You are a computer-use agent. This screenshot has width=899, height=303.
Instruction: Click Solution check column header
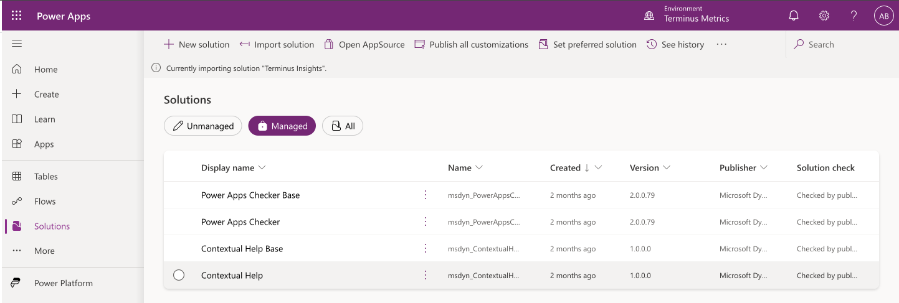(825, 168)
